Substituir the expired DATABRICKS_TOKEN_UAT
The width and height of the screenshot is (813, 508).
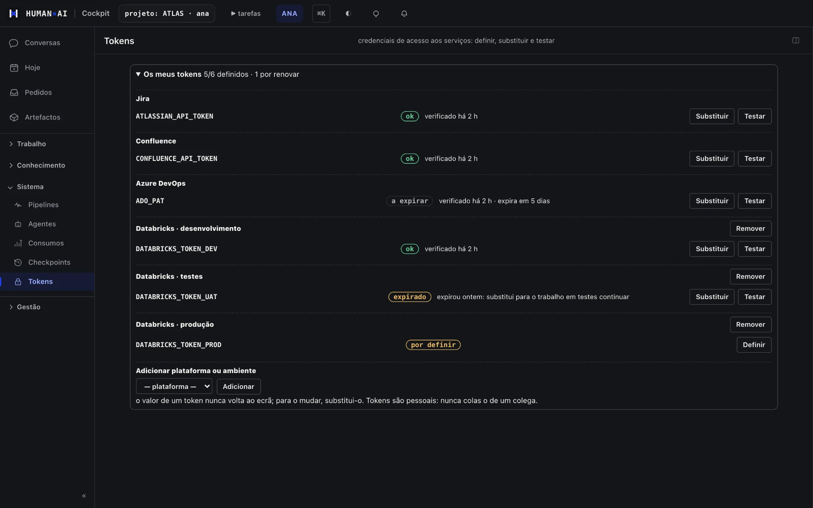[x=712, y=297]
